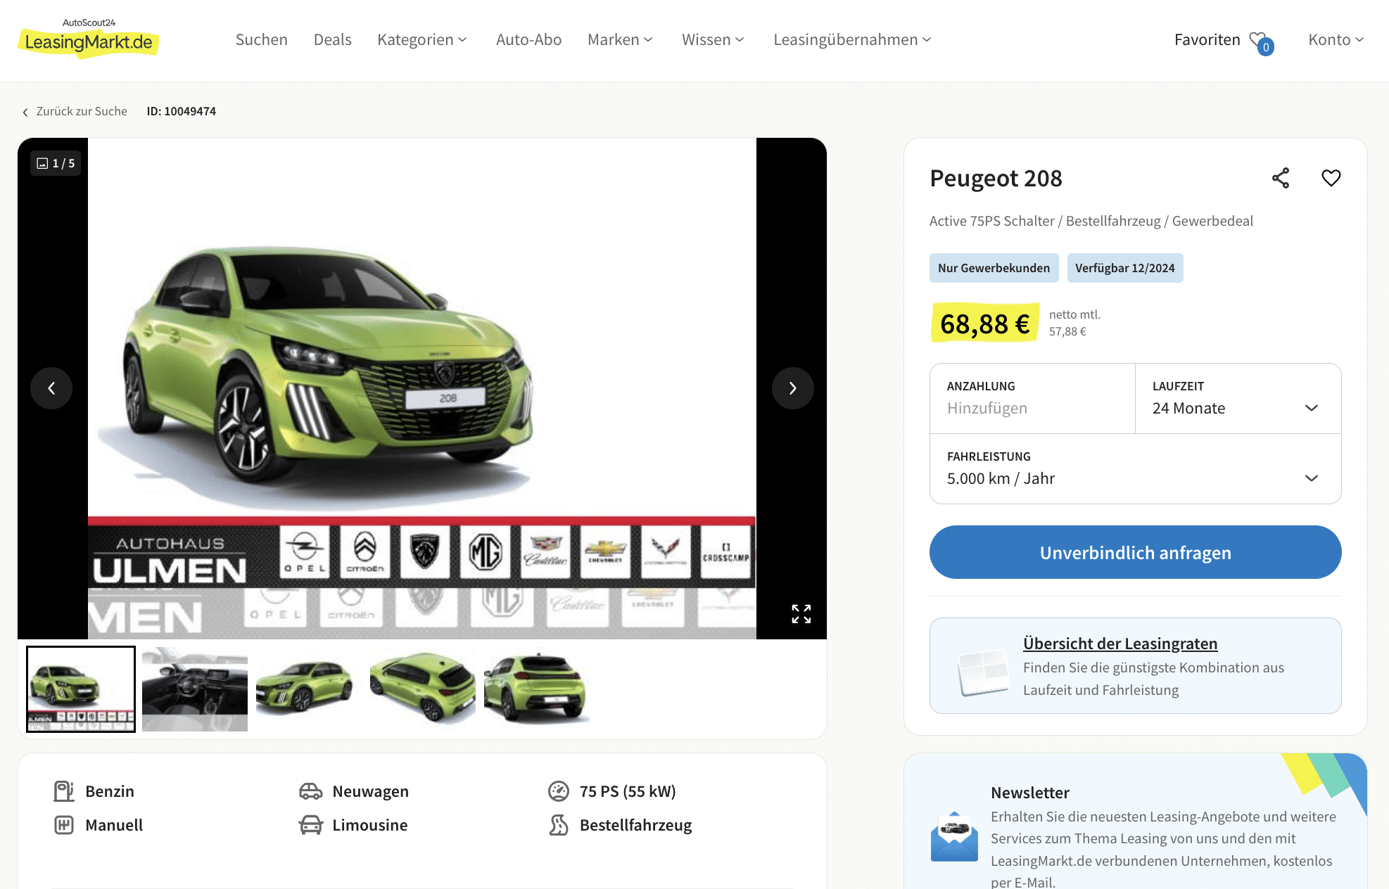The height and width of the screenshot is (889, 1389).
Task: Click the Newsletter heading
Action: pos(1029,793)
